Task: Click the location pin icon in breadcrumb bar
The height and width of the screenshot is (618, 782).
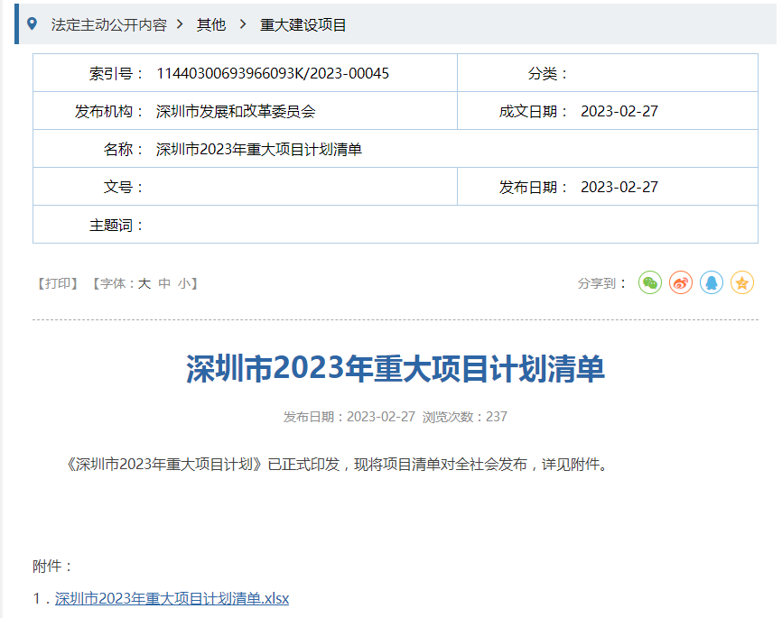Action: point(33,24)
